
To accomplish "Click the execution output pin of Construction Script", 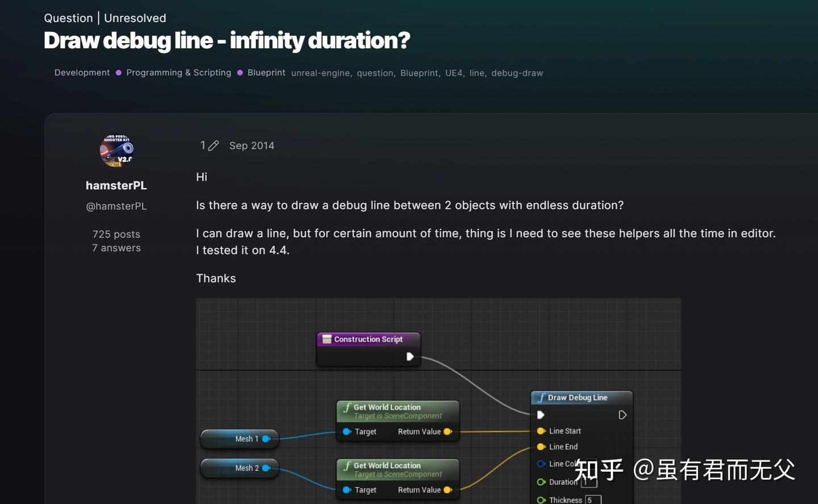I will tap(410, 356).
